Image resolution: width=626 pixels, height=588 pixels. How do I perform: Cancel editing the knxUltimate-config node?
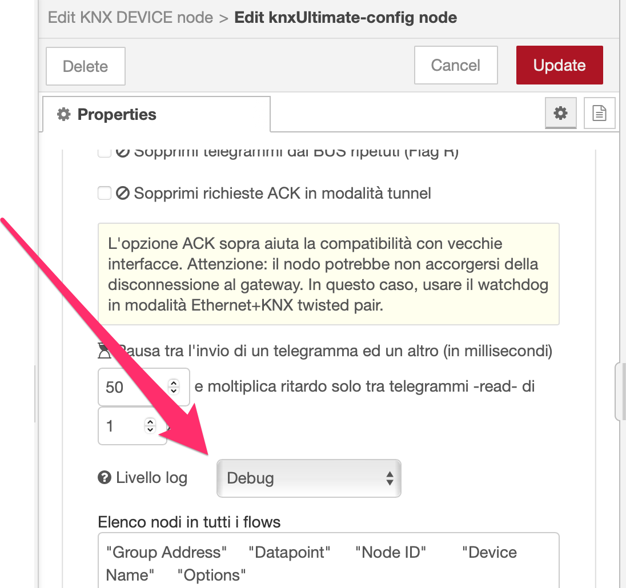click(x=456, y=65)
